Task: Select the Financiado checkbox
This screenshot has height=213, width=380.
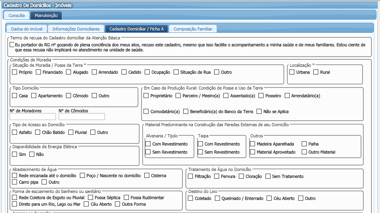Action: pos(38,72)
